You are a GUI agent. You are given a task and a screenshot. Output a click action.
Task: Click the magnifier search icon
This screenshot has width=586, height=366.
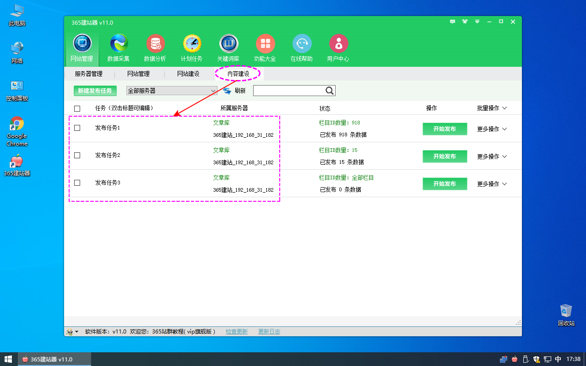(x=330, y=91)
